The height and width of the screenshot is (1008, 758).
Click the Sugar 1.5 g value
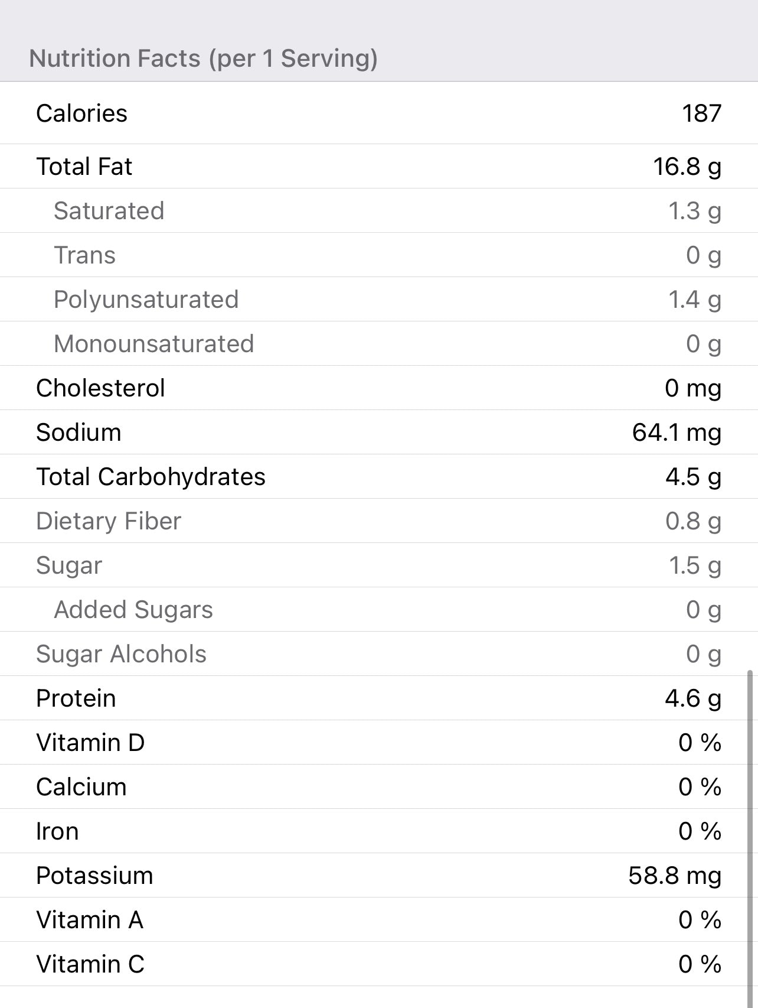(x=694, y=565)
